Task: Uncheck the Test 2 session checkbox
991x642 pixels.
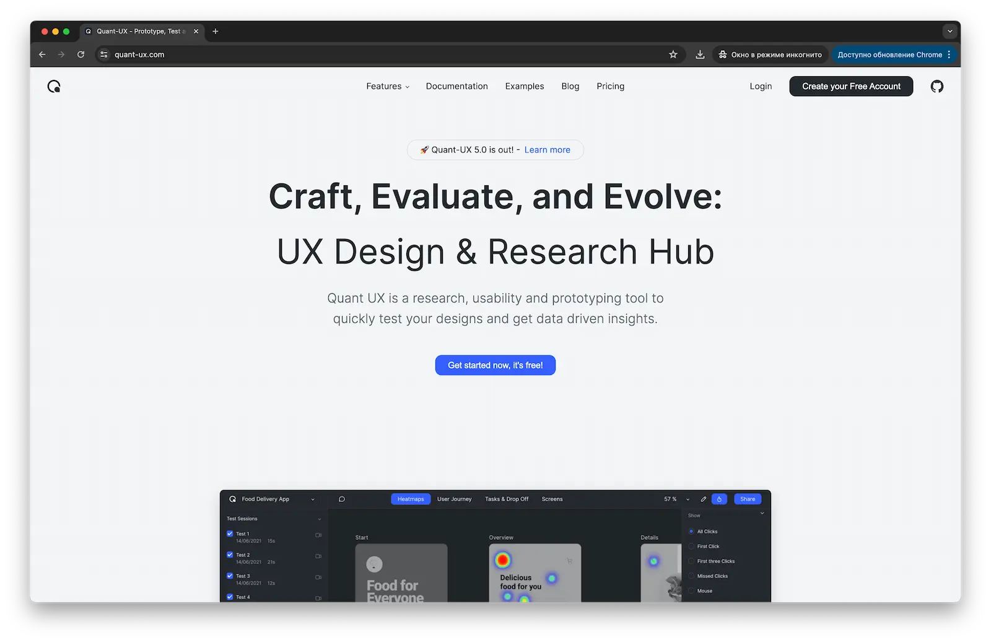Action: pos(230,555)
